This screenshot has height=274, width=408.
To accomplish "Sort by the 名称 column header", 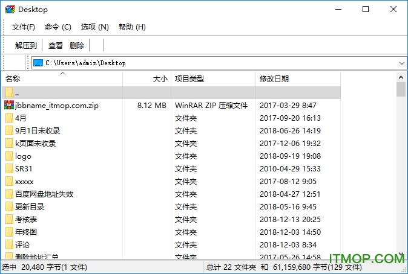I will click(62, 78).
